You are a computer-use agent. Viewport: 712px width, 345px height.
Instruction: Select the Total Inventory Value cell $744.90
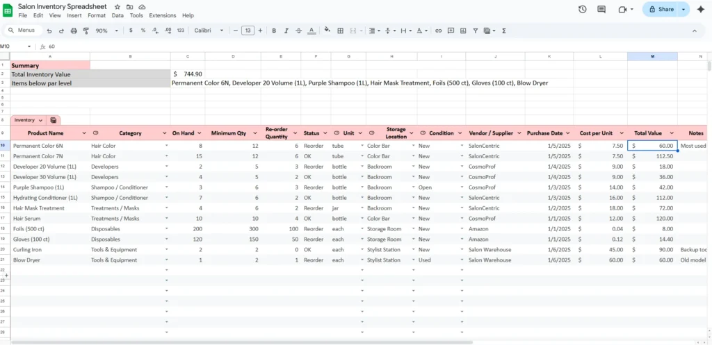188,74
